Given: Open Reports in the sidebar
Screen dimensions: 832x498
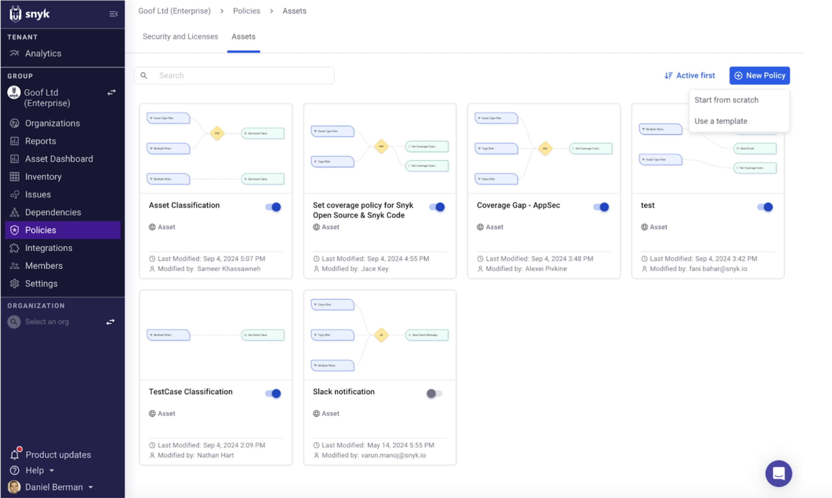Looking at the screenshot, I should click(x=40, y=141).
